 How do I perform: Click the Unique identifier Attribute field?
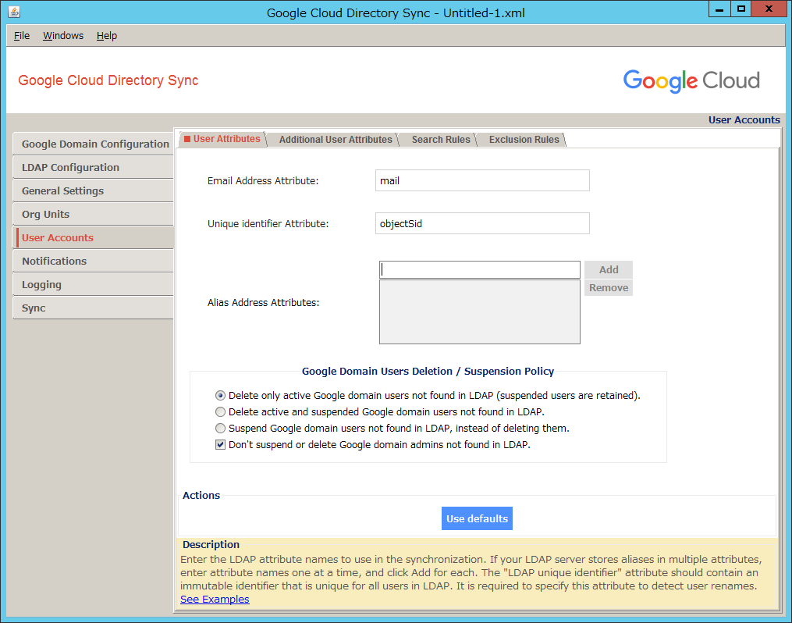[482, 223]
